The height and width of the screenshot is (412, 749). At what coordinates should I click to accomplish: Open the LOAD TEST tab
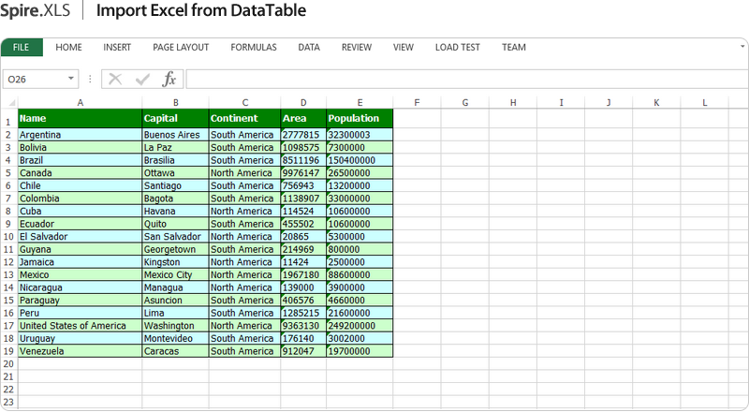click(457, 48)
